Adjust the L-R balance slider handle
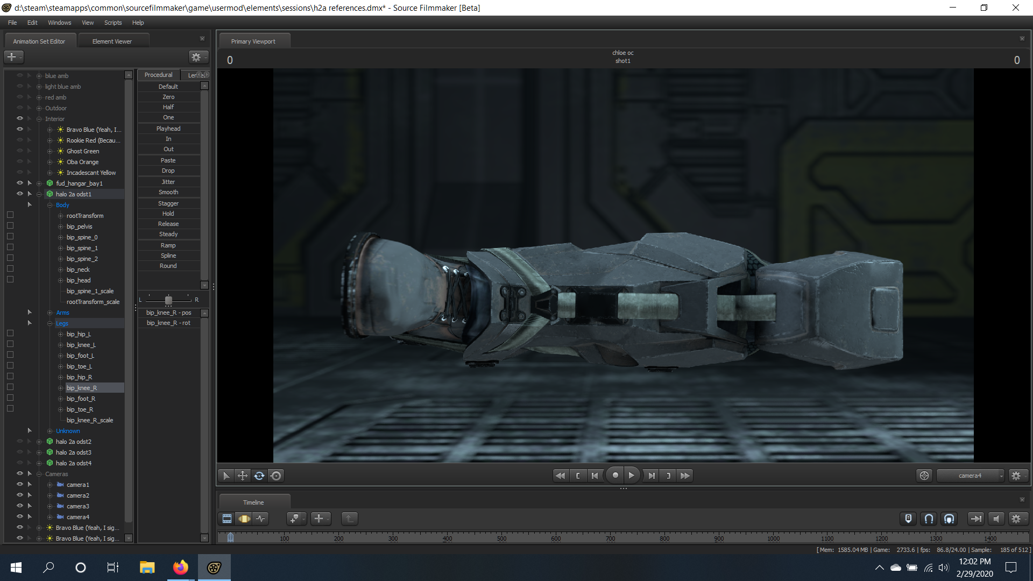Viewport: 1033px width, 581px height. coord(168,300)
